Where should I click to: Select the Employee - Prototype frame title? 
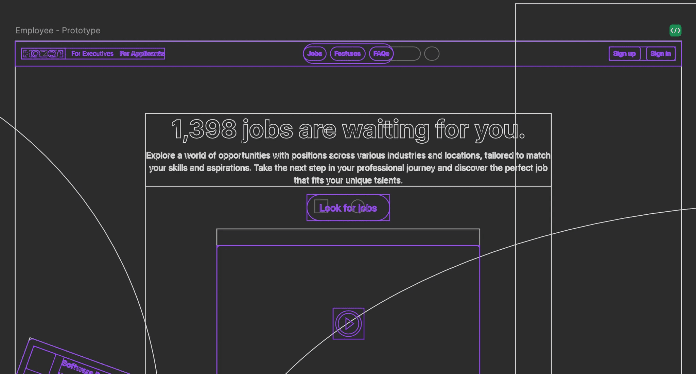[x=58, y=31]
